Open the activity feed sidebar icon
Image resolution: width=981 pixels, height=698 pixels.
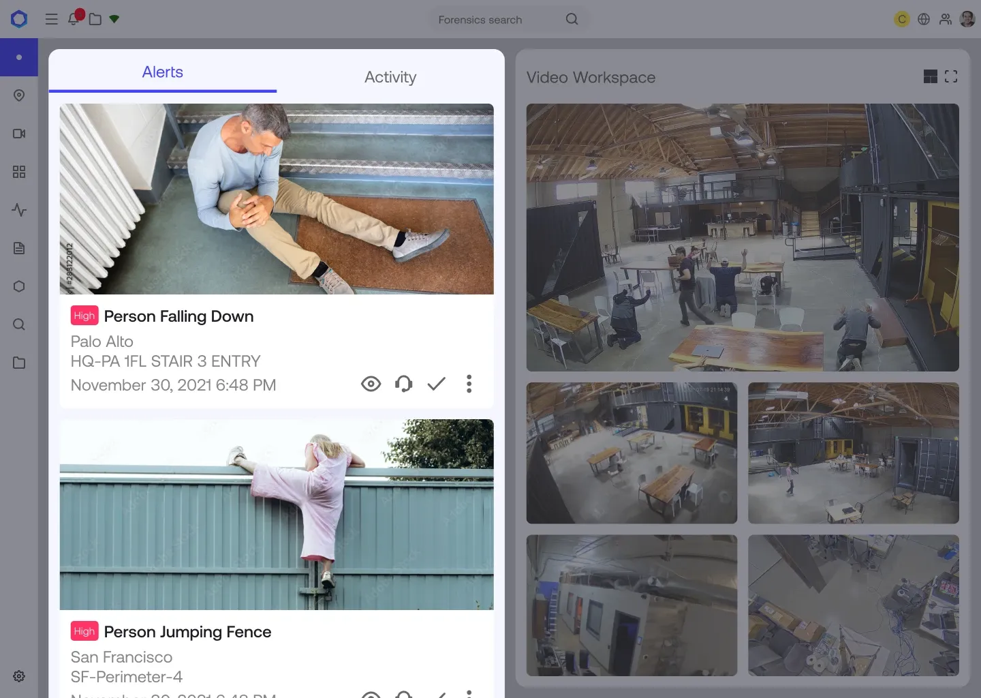pos(19,210)
